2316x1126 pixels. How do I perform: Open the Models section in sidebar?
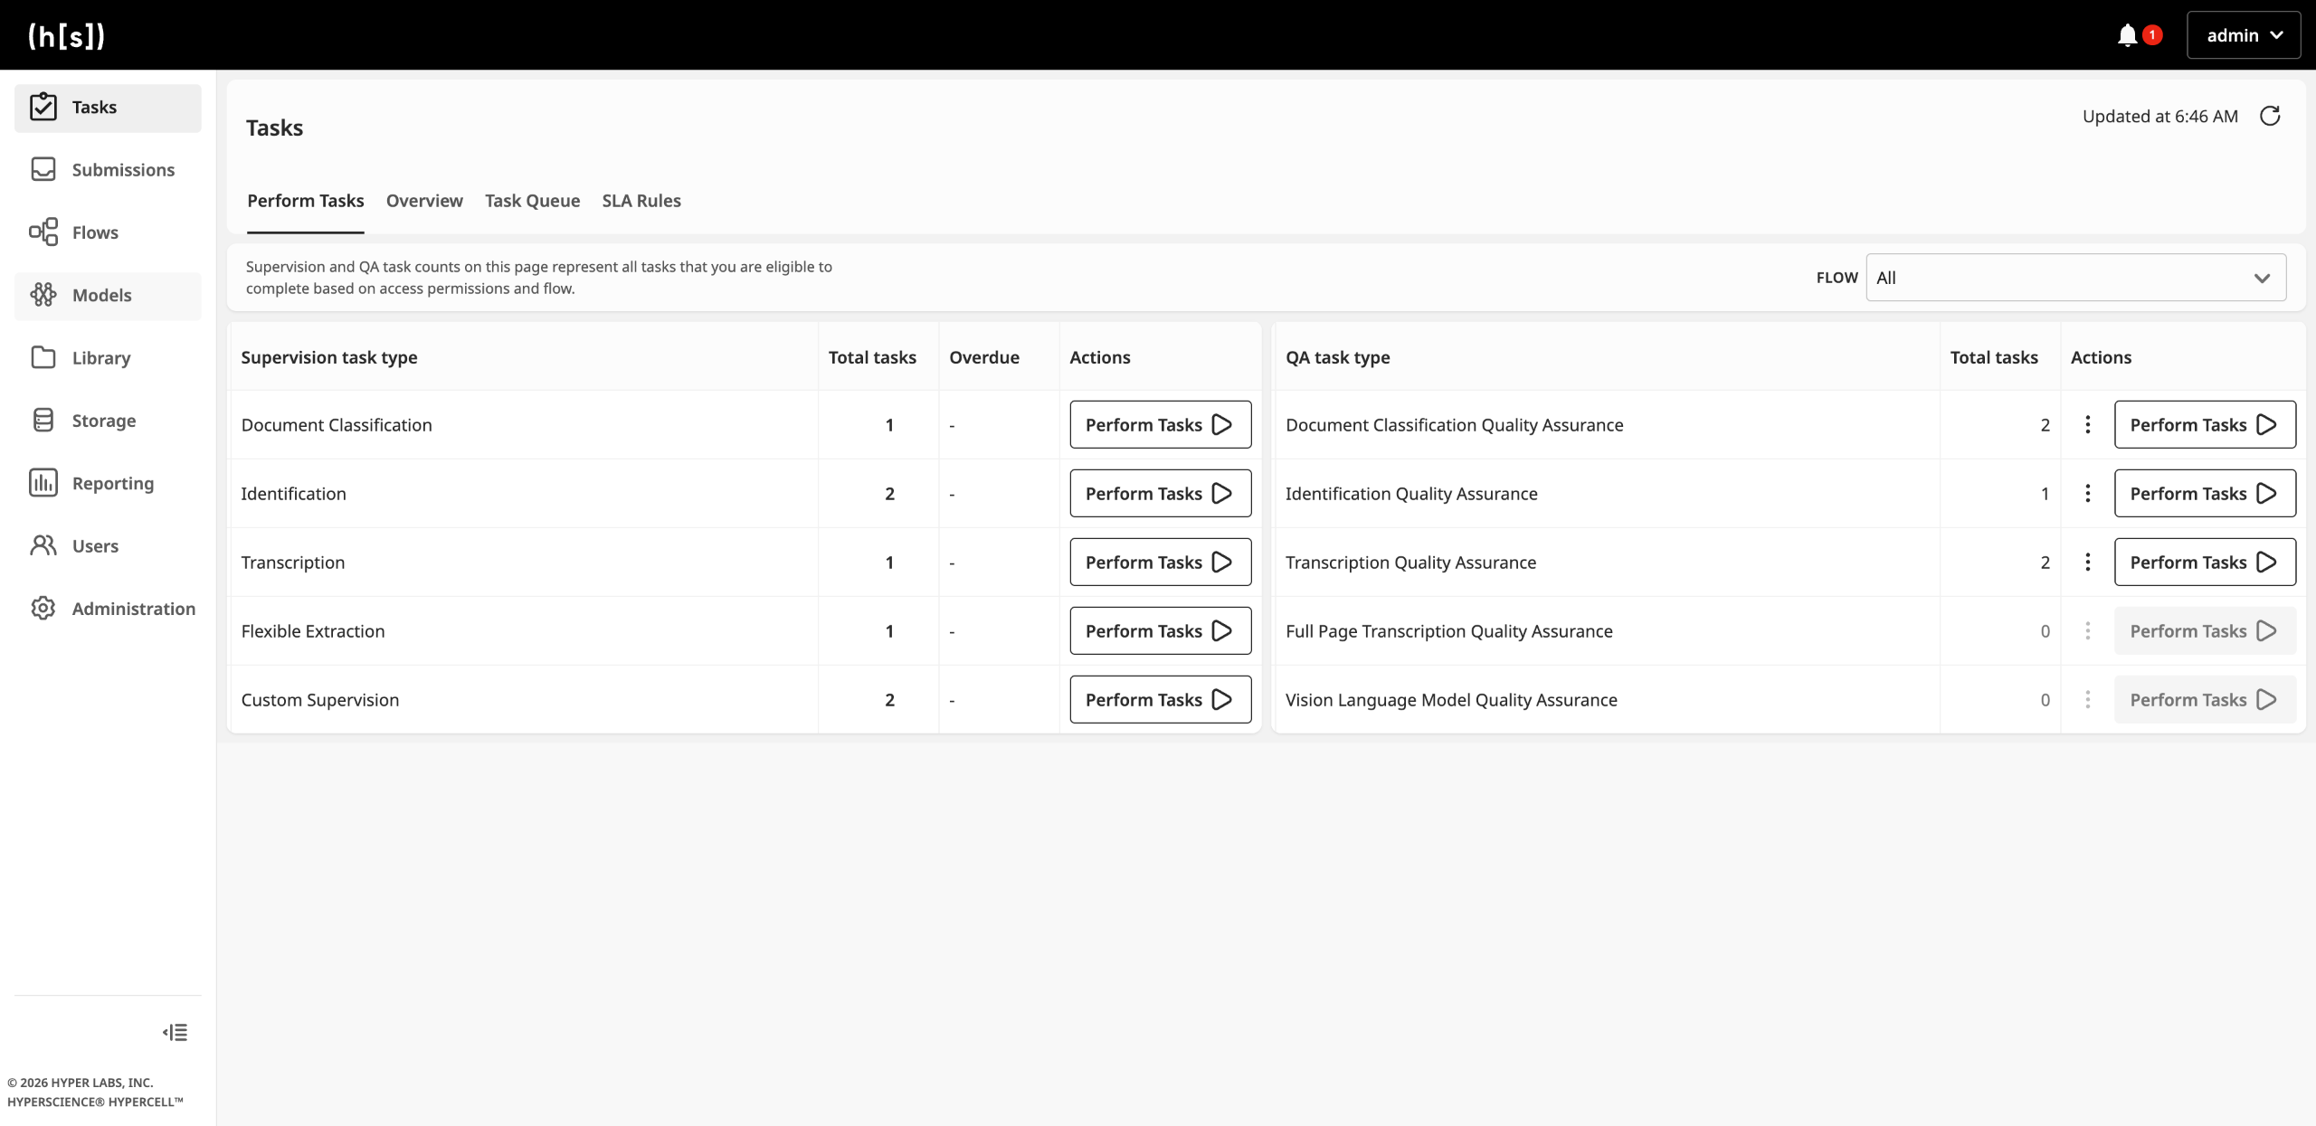point(101,295)
